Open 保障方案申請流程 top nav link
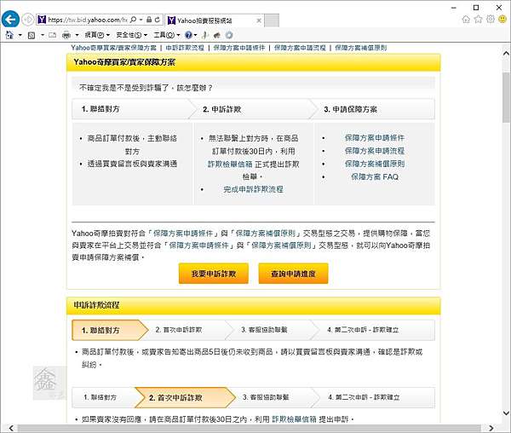 300,48
